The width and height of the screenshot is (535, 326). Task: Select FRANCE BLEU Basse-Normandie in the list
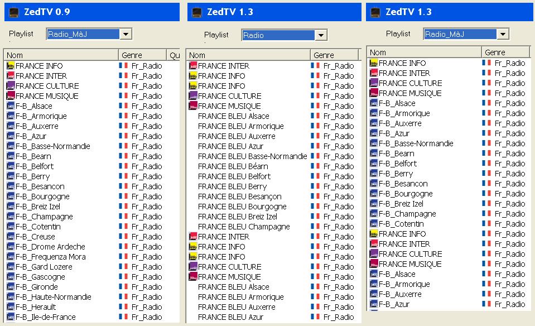coord(252,156)
